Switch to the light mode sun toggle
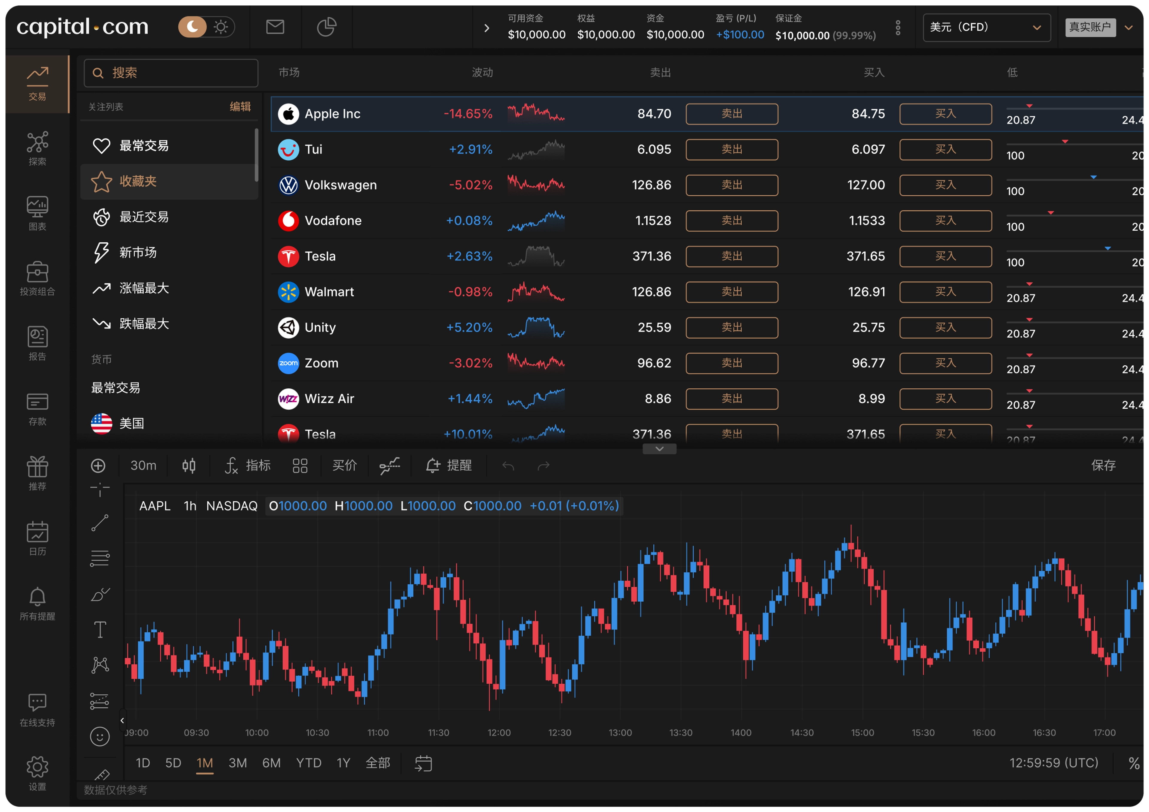1149x812 pixels. [x=221, y=27]
